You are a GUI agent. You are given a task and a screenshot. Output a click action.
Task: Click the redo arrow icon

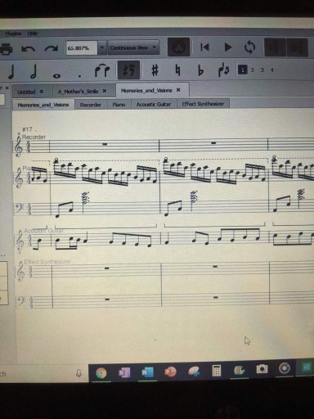coord(52,49)
